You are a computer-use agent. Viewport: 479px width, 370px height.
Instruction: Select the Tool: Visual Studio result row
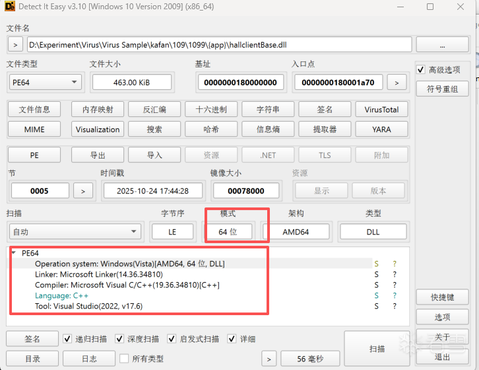[x=88, y=307]
